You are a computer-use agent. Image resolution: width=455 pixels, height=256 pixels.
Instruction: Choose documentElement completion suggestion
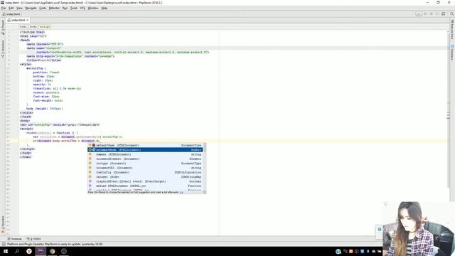tap(145, 159)
